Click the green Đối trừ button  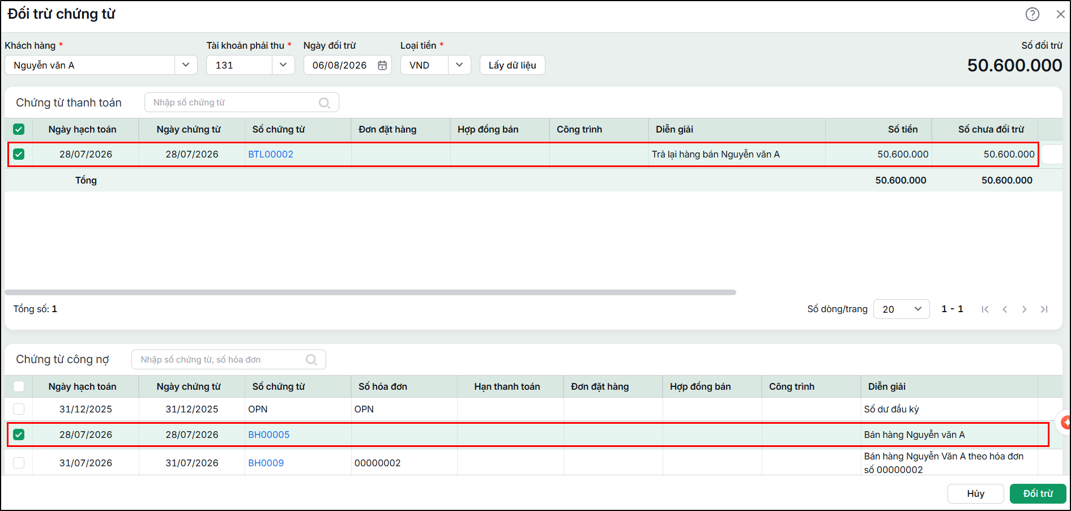(1038, 493)
